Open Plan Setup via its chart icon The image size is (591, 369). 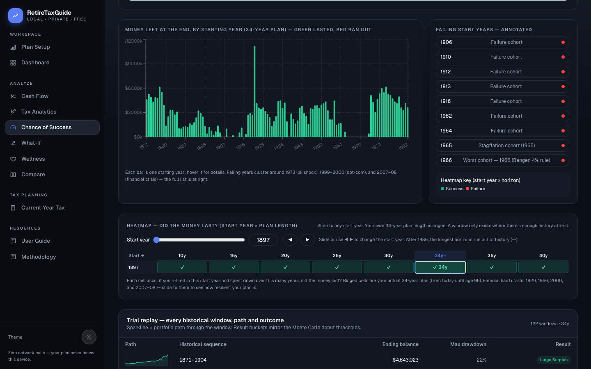pos(13,47)
